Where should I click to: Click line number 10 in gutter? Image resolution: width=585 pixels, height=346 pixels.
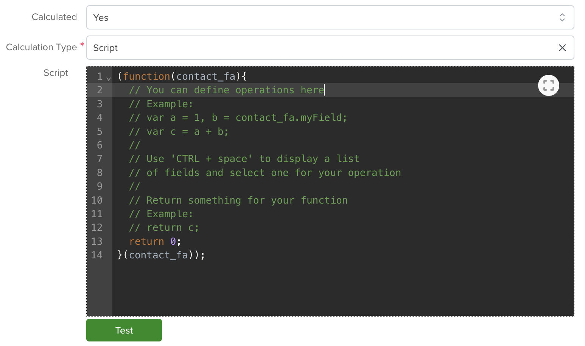click(97, 200)
